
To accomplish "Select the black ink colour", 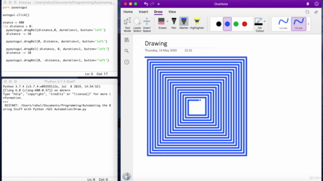I will (219, 24).
